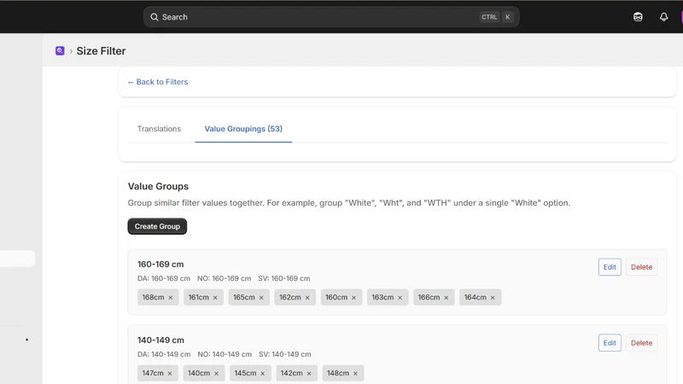Screen dimensions: 683x384
Task: Edit the 160-169 cm group
Action: coord(610,267)
